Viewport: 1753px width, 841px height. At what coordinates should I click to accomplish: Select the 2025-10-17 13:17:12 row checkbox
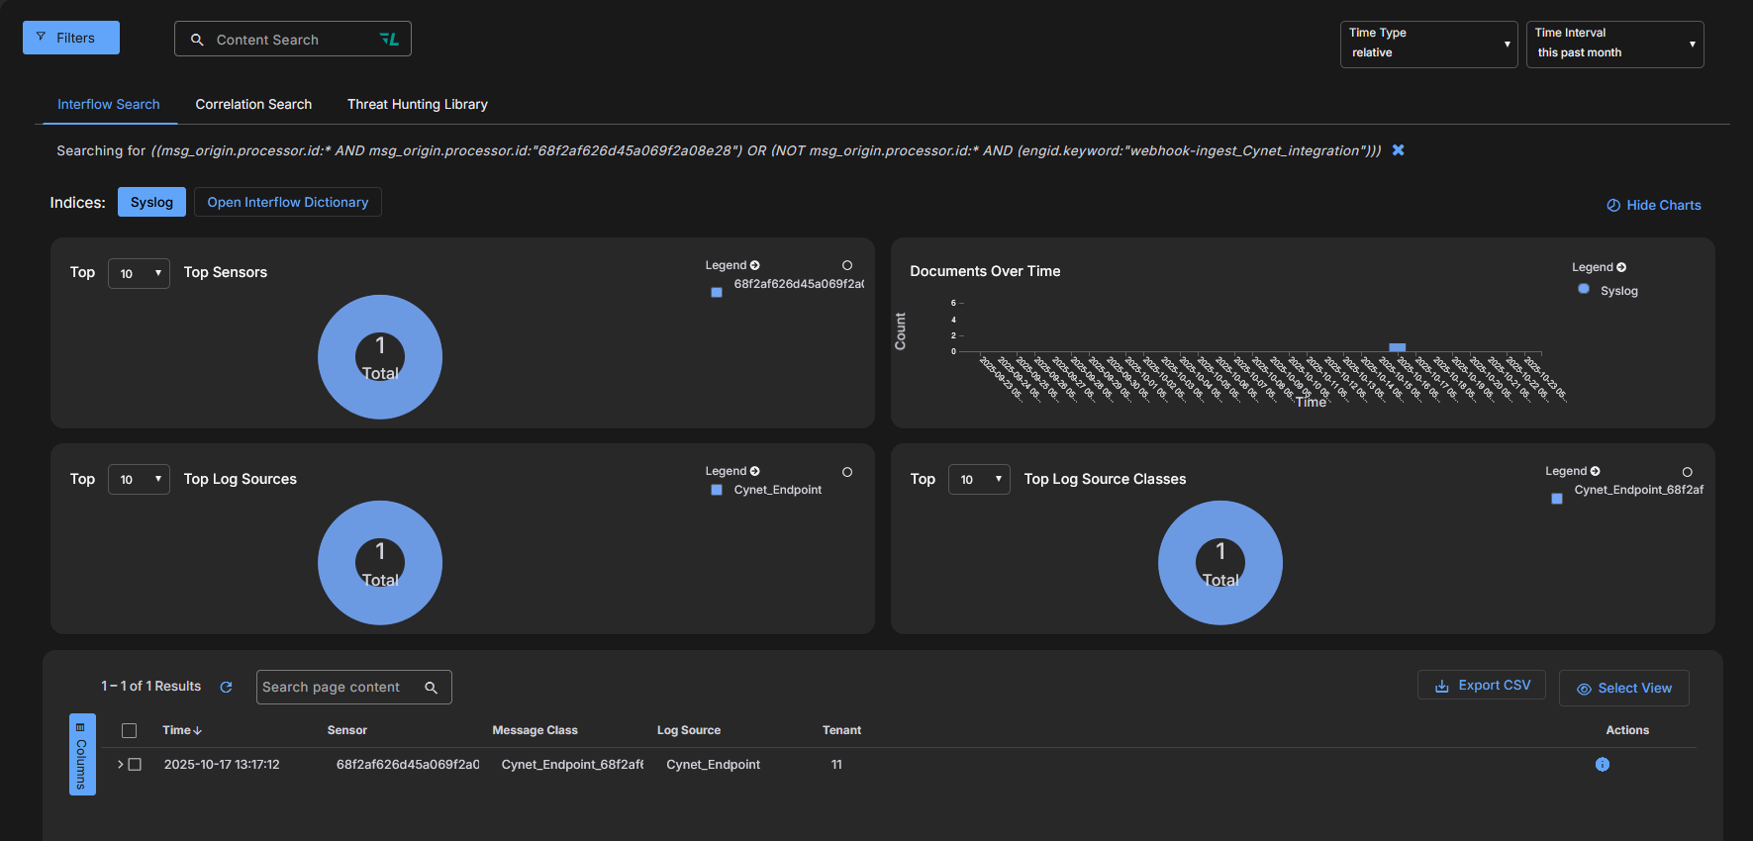coord(136,765)
